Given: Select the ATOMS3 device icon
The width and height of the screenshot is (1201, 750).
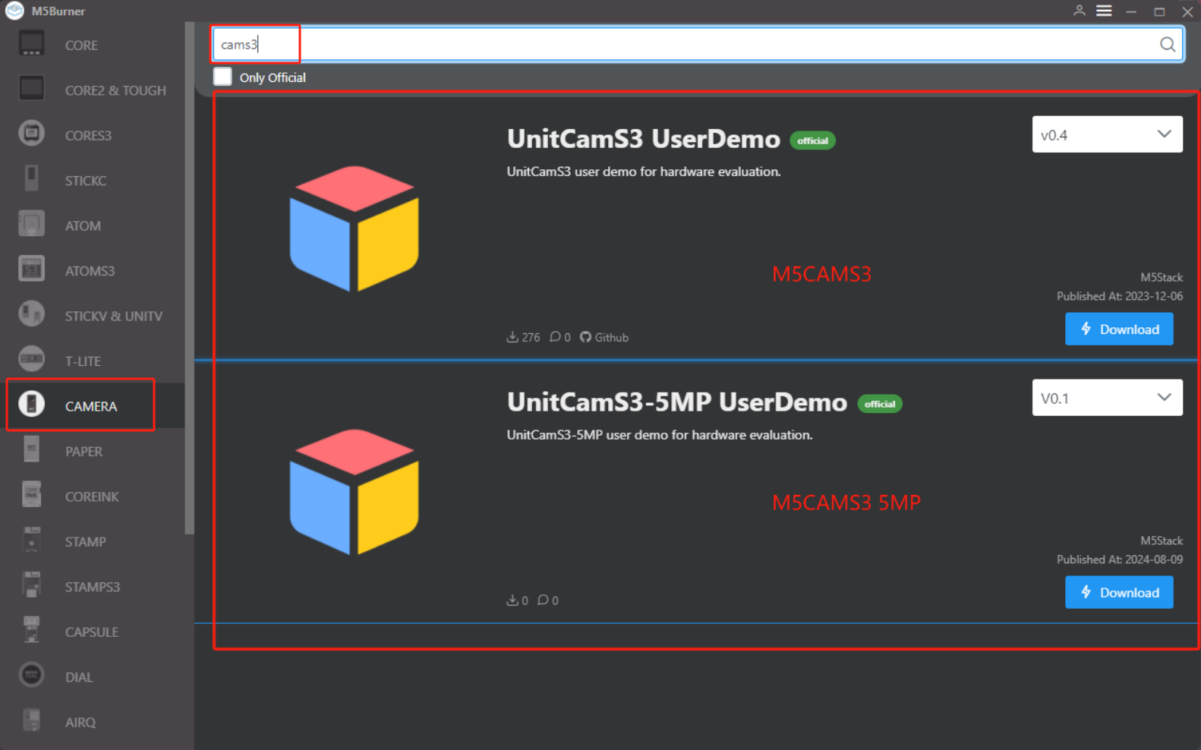Looking at the screenshot, I should (x=31, y=269).
